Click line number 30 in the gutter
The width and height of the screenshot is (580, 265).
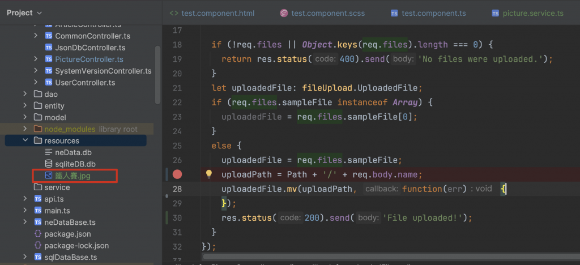pyautogui.click(x=177, y=218)
